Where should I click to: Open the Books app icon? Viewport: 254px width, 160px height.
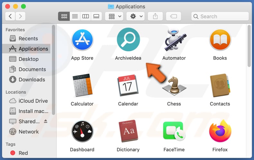220,40
